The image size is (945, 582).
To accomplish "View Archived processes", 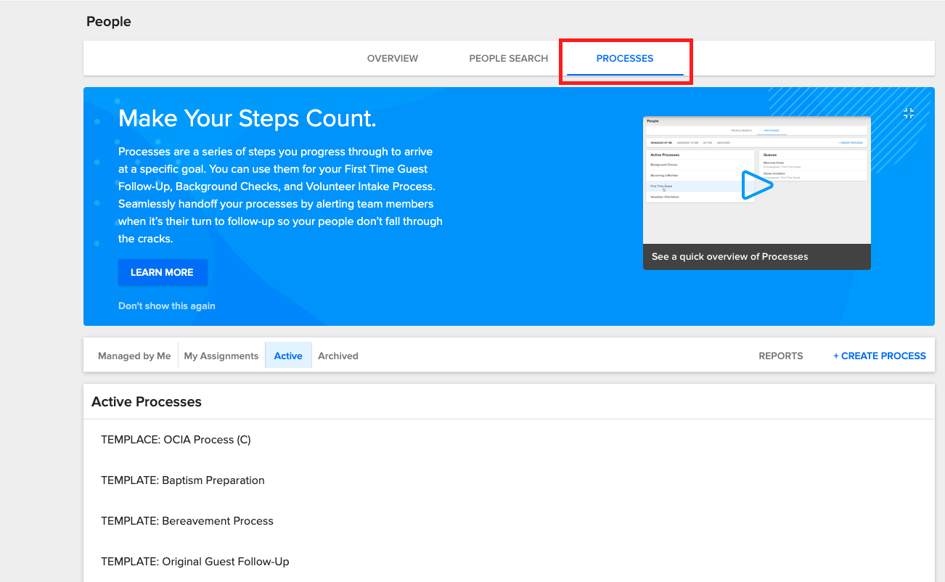I will click(337, 356).
